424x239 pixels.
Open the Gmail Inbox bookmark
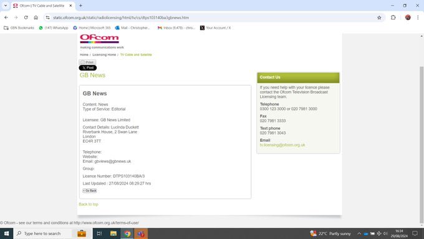[176, 28]
